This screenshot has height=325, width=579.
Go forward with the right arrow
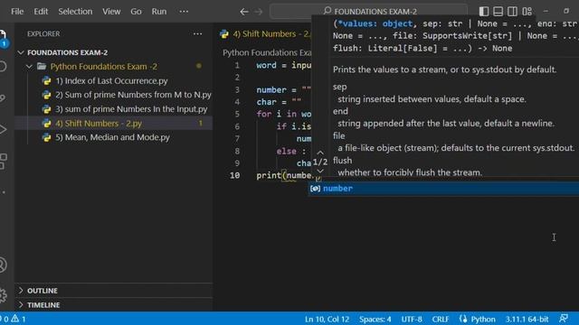click(258, 12)
